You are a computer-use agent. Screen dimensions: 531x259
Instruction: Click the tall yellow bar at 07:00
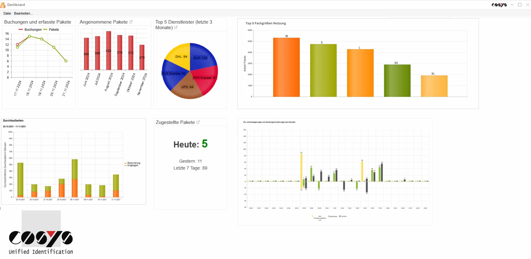301,168
